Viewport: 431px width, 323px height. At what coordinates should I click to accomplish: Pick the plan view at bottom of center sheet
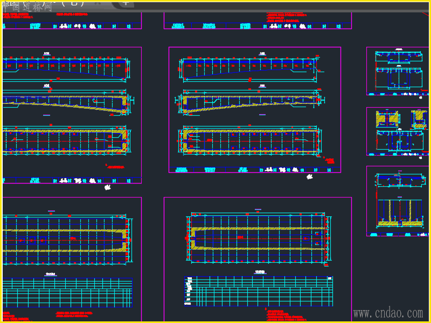[x=249, y=141]
